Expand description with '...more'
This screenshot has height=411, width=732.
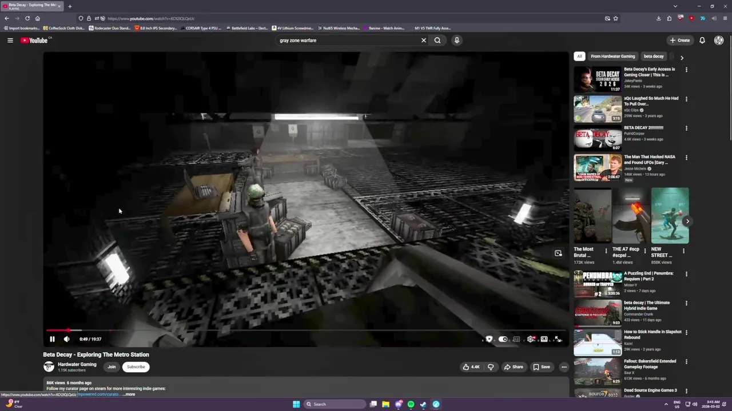tap(129, 394)
